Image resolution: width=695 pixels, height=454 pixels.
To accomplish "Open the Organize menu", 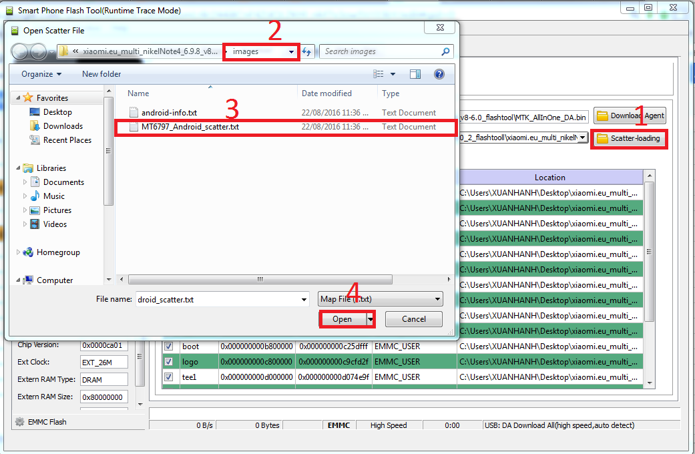I will 41,74.
